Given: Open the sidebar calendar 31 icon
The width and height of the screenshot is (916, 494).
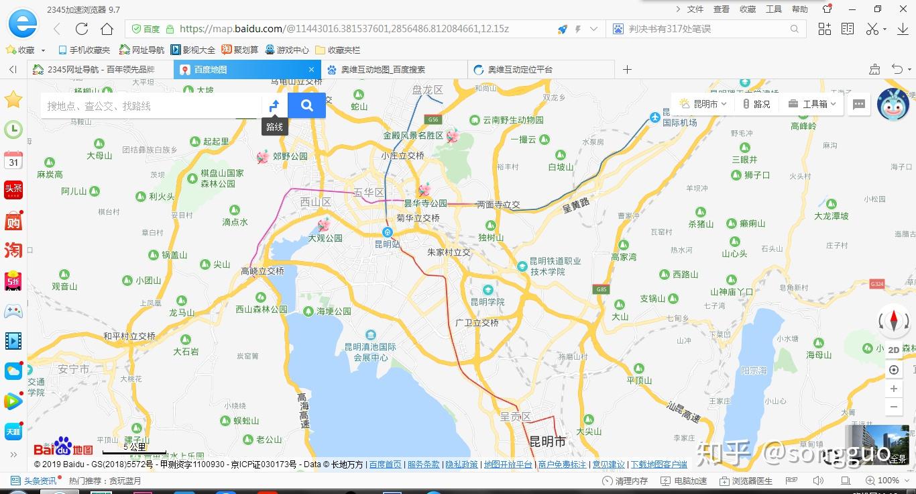Looking at the screenshot, I should point(13,160).
